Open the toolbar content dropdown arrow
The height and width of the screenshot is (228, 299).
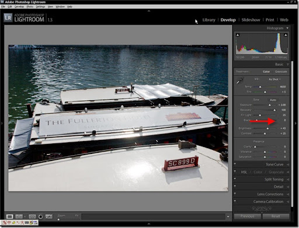pos(228,217)
